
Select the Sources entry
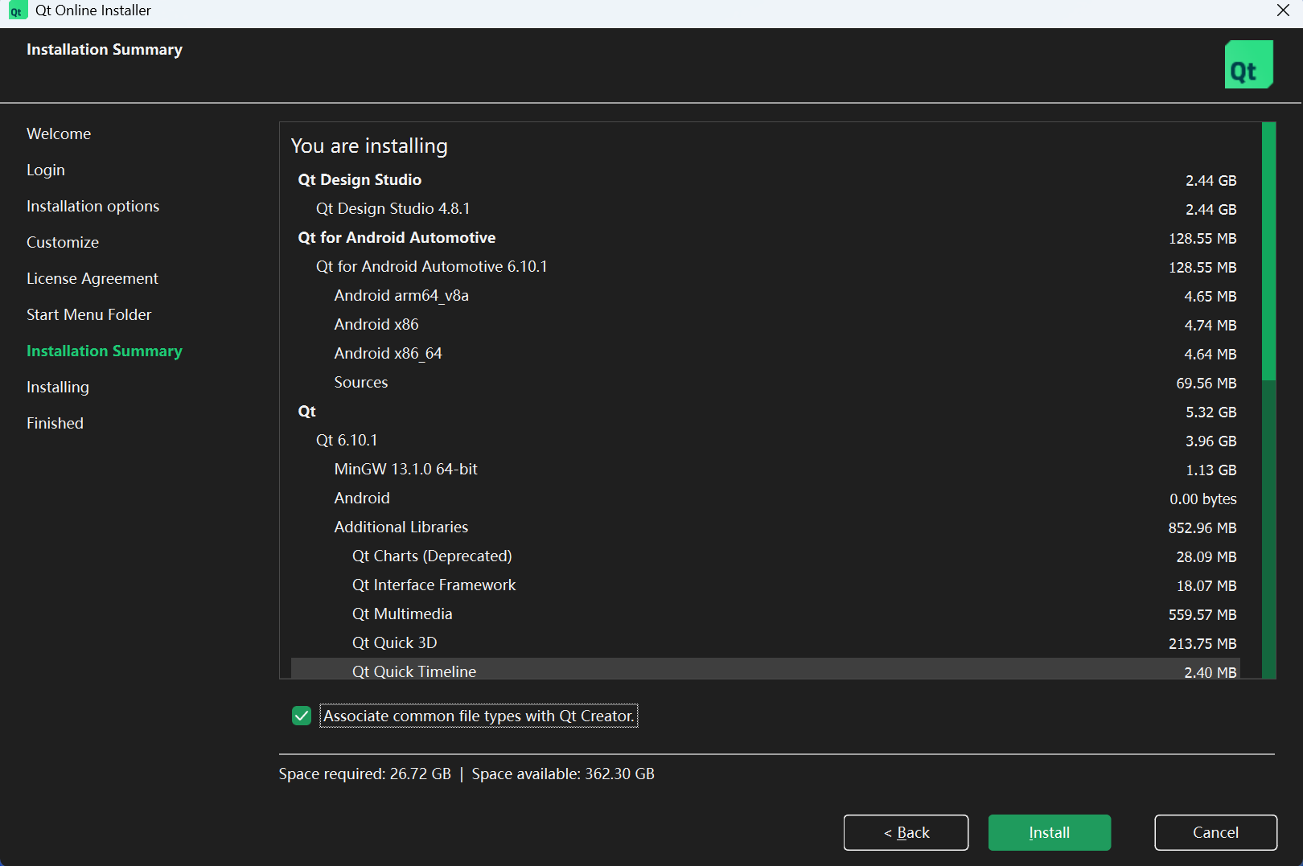766,383
